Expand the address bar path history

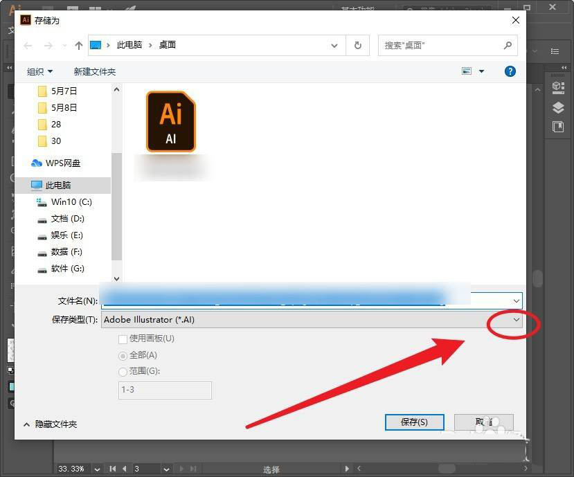(x=334, y=46)
